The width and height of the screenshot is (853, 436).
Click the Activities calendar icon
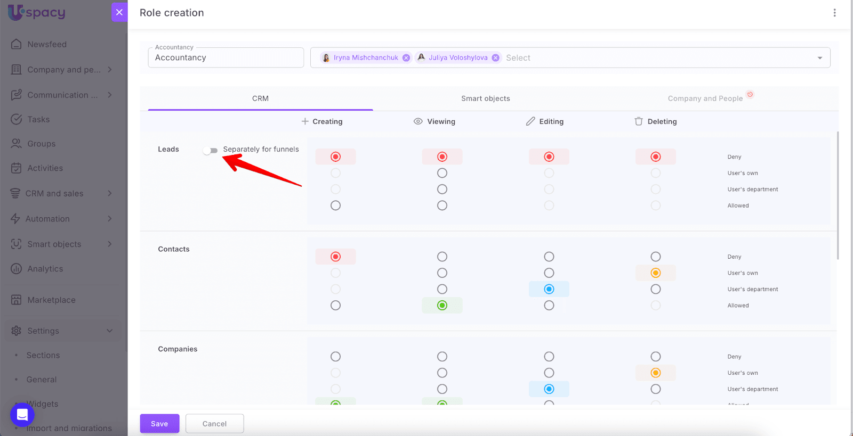click(17, 168)
